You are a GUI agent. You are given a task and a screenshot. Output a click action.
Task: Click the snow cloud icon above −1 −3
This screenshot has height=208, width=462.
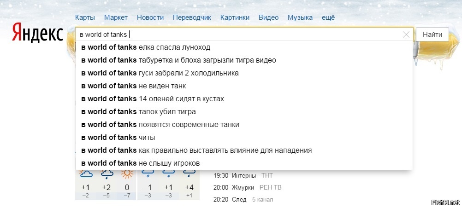click(148, 173)
